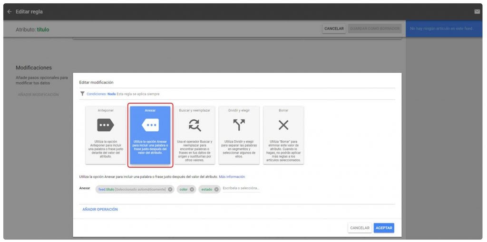The height and width of the screenshot is (242, 487).
Task: Click the Buscar y reemplazar title
Action: tap(195, 110)
